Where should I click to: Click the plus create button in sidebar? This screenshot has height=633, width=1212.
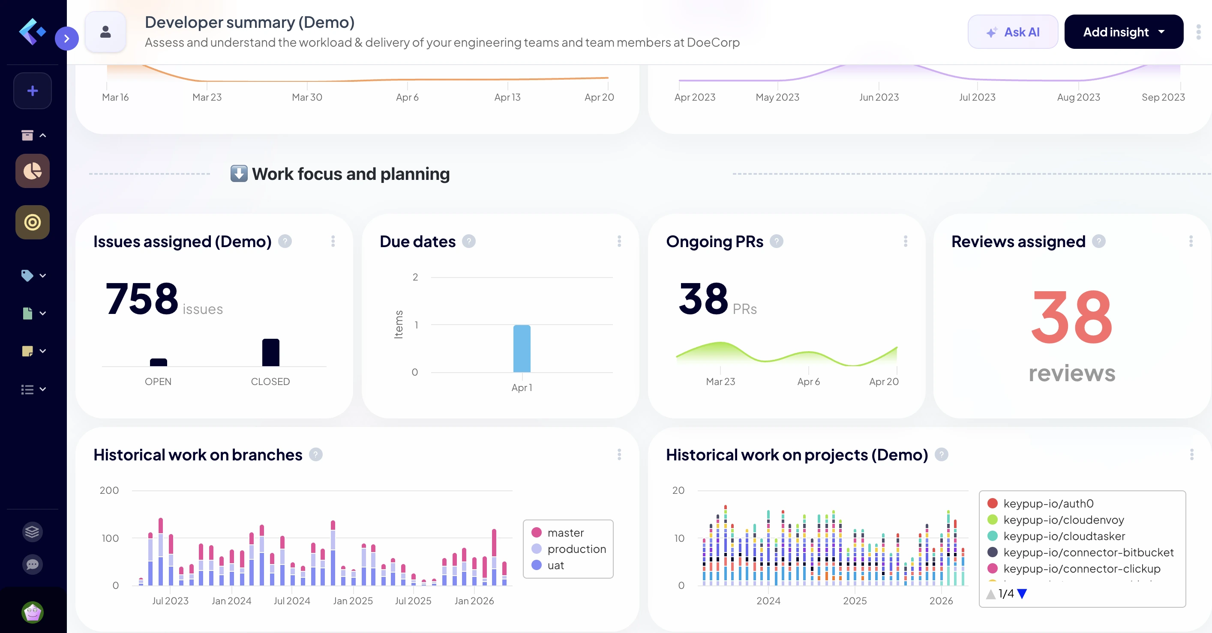(x=33, y=91)
